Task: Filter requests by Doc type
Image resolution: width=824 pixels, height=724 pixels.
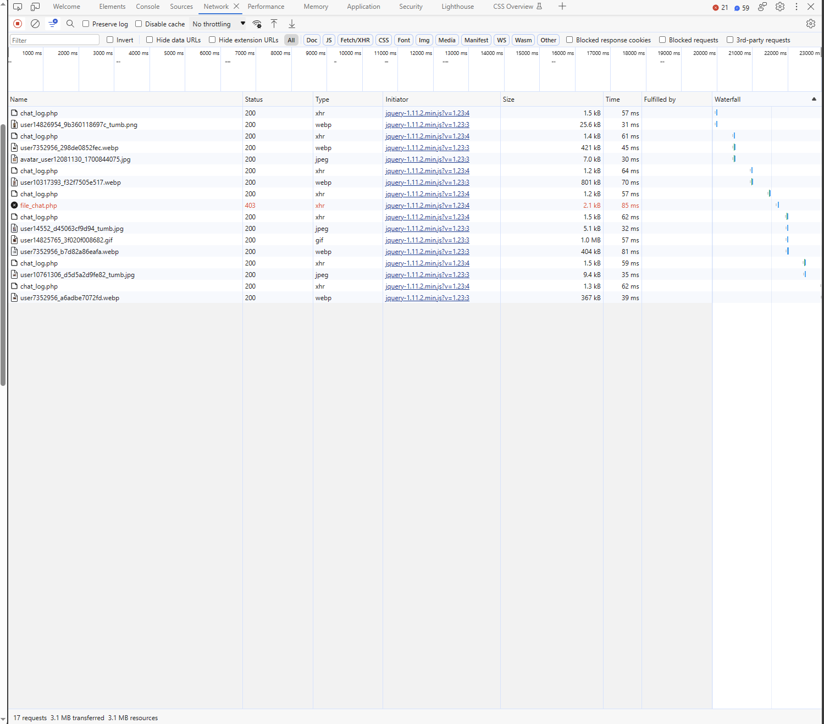Action: coord(312,40)
